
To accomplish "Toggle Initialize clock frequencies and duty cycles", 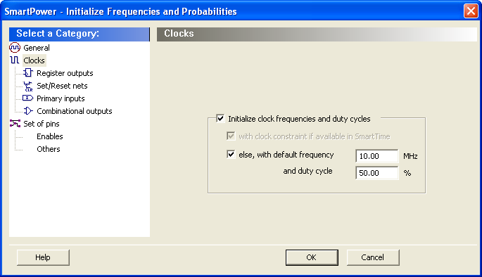I will pos(220,118).
